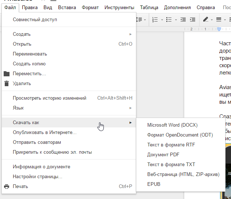231x199 pixels.
Task: Open the Таблица menu
Action: 149,7
